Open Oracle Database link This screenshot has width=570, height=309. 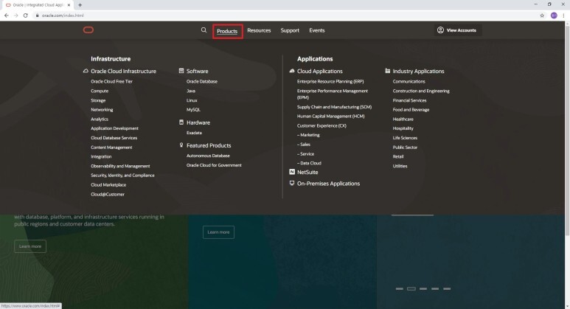[202, 81]
